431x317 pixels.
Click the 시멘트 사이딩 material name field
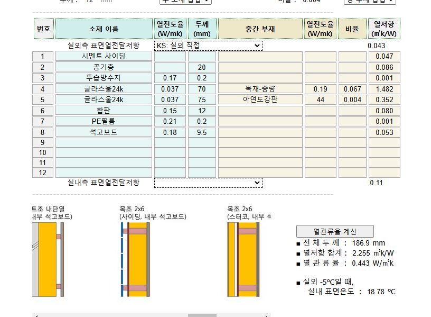(104, 57)
